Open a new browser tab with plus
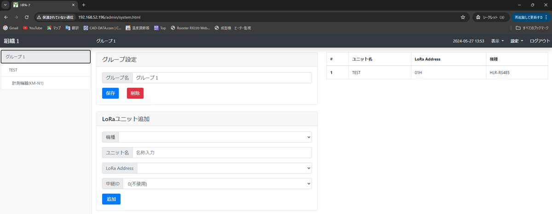This screenshot has height=214, width=552. (x=83, y=5)
